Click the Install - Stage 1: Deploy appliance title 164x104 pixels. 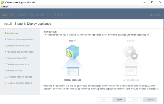click(27, 24)
